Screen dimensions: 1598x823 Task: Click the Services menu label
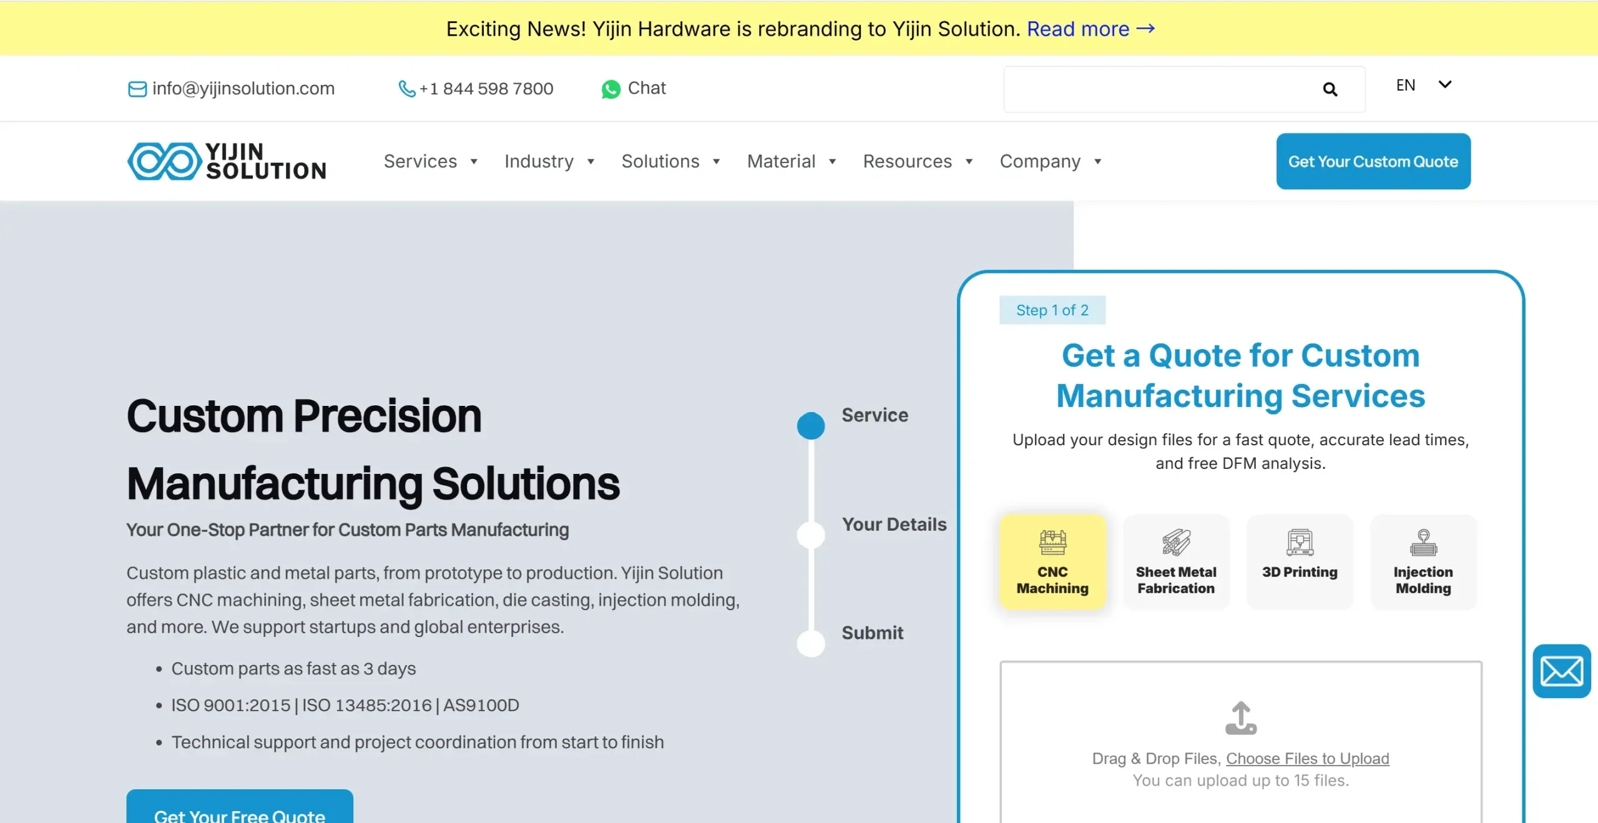420,161
